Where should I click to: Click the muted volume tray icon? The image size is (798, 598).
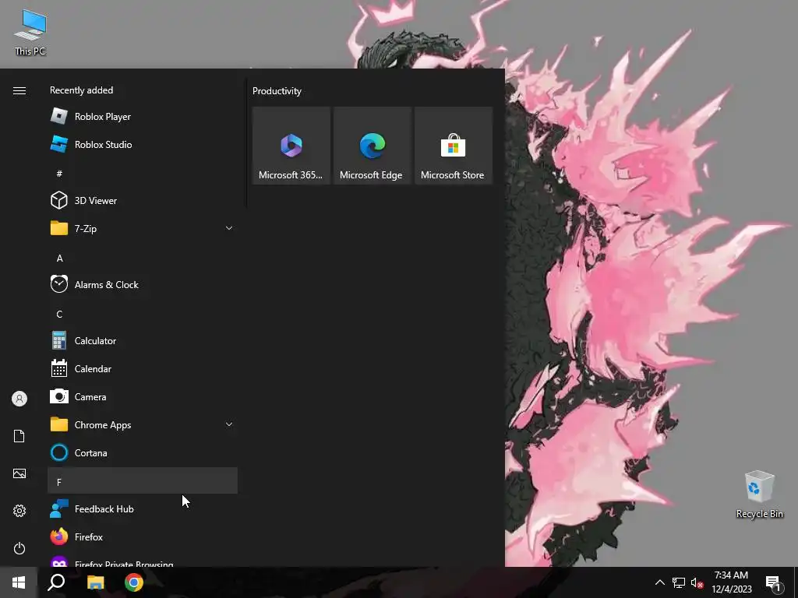click(x=697, y=582)
